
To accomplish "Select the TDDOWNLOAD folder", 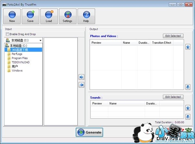I will [20, 62].
